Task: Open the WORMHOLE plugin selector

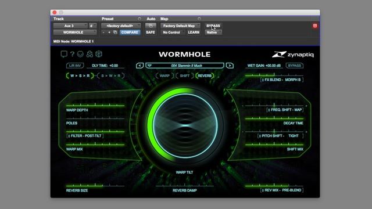Action: 75,33
